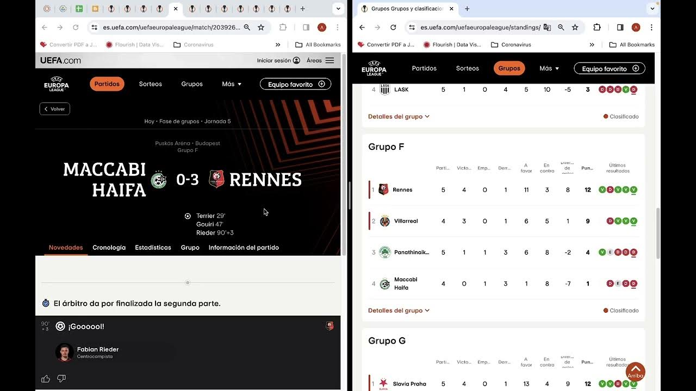Click Fabian Rieder player photo
This screenshot has height=391, width=696.
click(64, 352)
